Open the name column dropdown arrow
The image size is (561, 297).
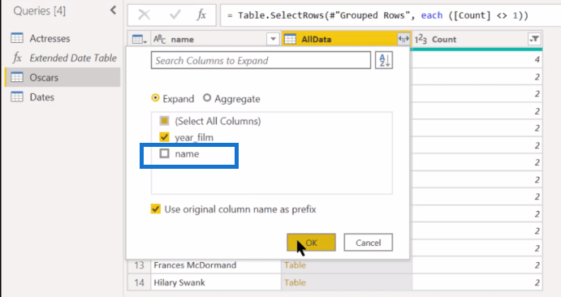[x=273, y=39]
